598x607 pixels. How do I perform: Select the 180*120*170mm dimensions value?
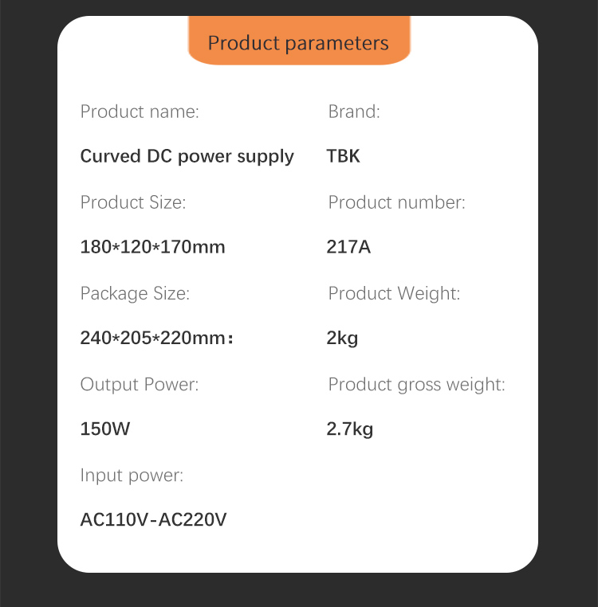click(153, 247)
